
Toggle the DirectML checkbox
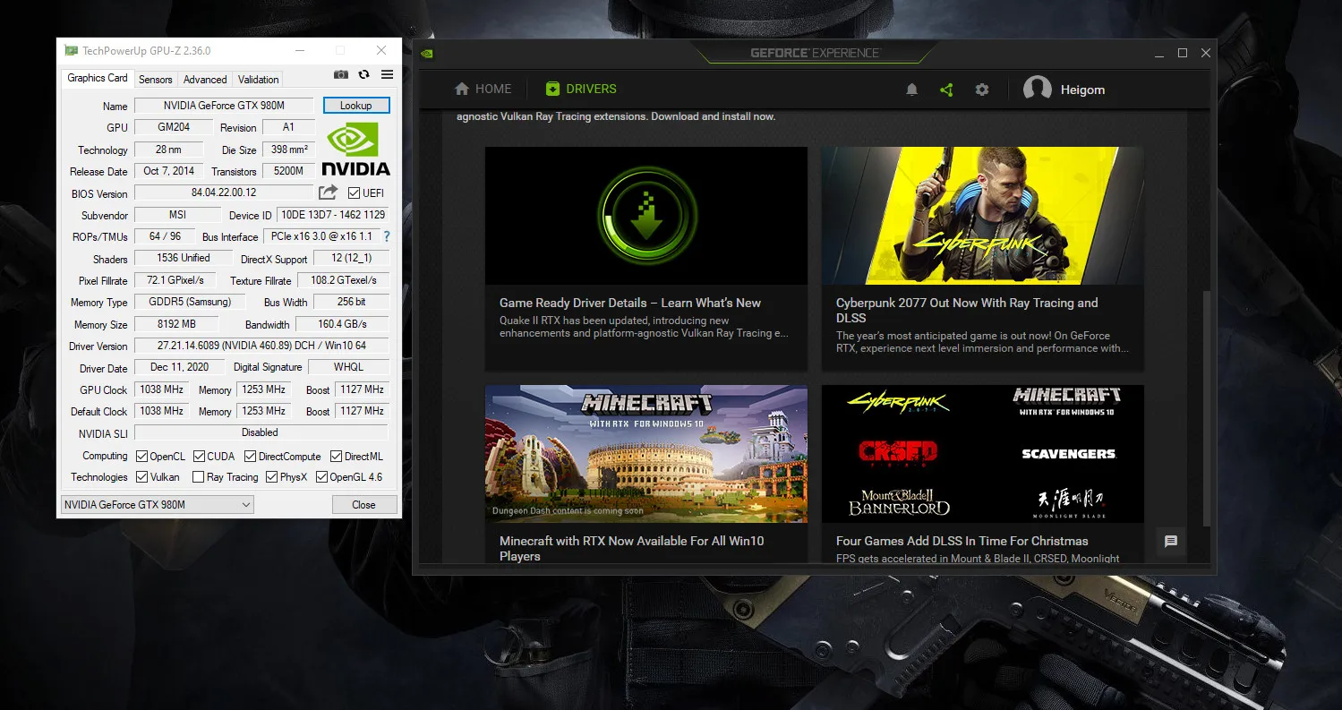pos(337,456)
